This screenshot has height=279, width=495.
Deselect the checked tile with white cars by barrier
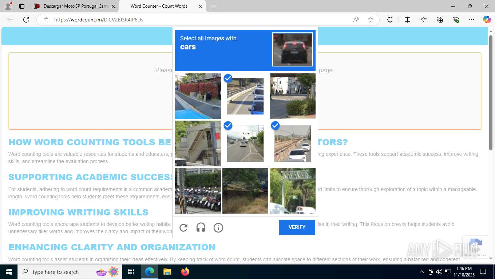(293, 143)
